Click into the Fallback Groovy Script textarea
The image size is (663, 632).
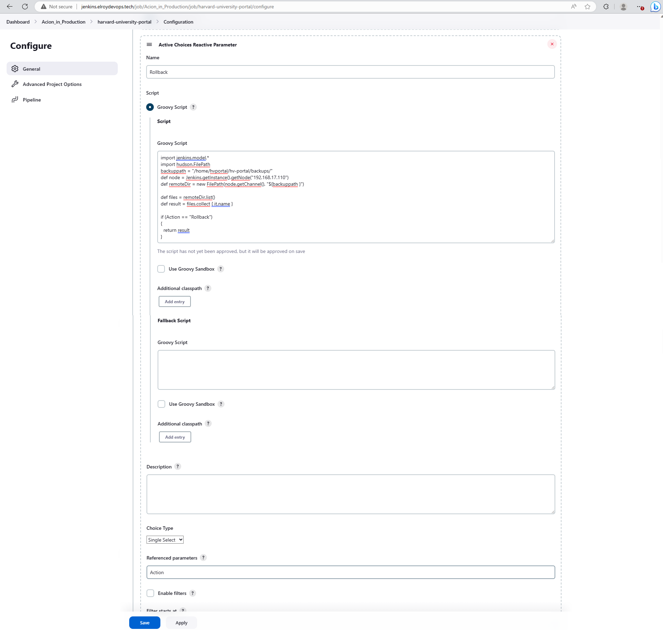[x=356, y=370]
